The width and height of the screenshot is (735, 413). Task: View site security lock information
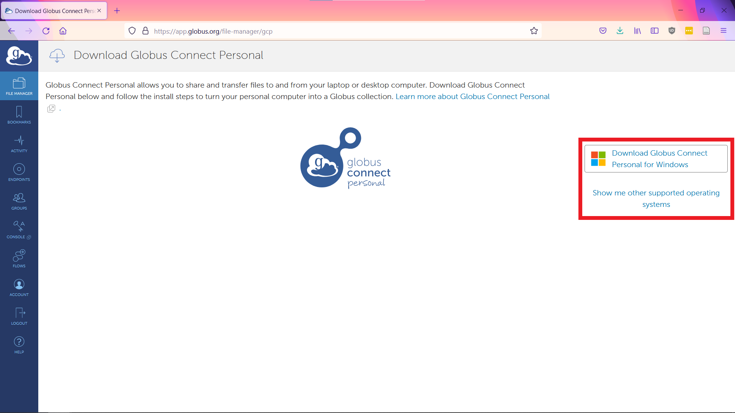[x=145, y=31]
